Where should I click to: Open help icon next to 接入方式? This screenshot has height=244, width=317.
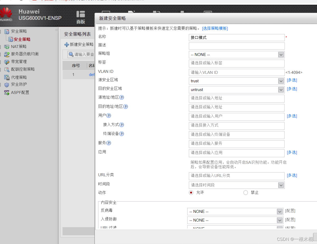click(122, 125)
